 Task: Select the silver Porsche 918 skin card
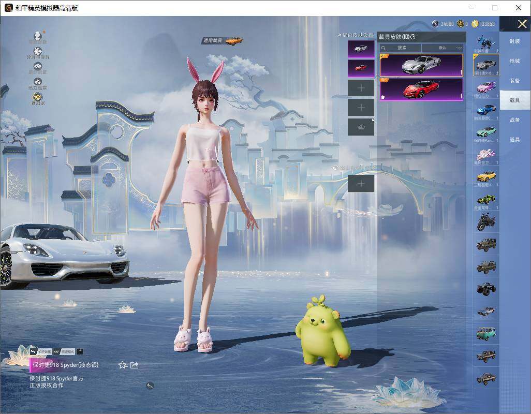[x=421, y=65]
